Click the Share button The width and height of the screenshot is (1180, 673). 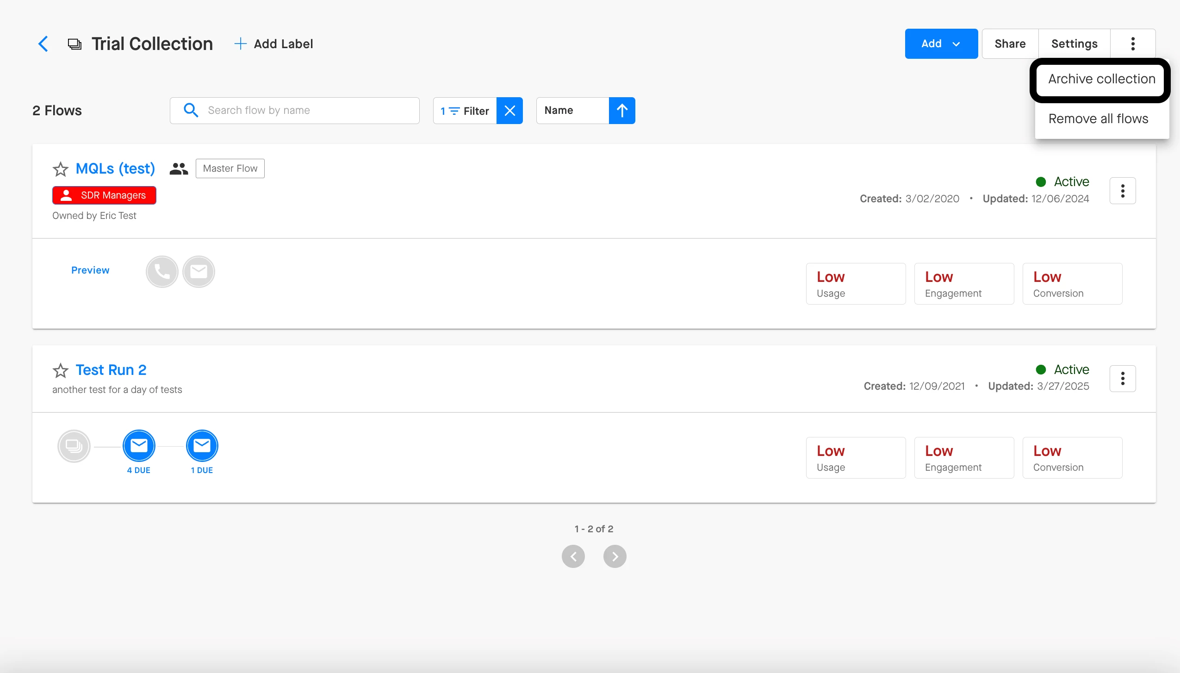pos(1010,44)
